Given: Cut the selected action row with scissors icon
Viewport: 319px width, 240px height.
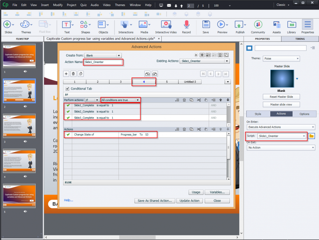Looking at the screenshot, I should 199,129.
